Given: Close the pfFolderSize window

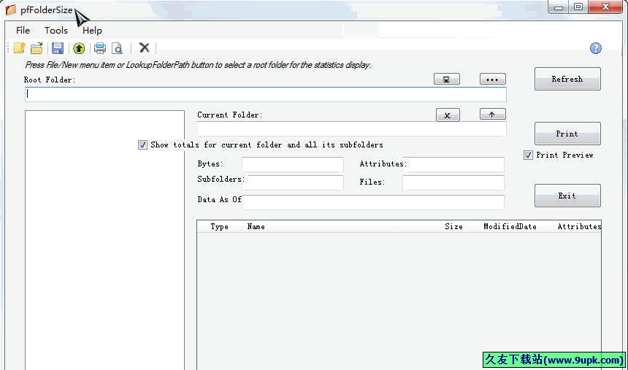Looking at the screenshot, I should [x=606, y=7].
